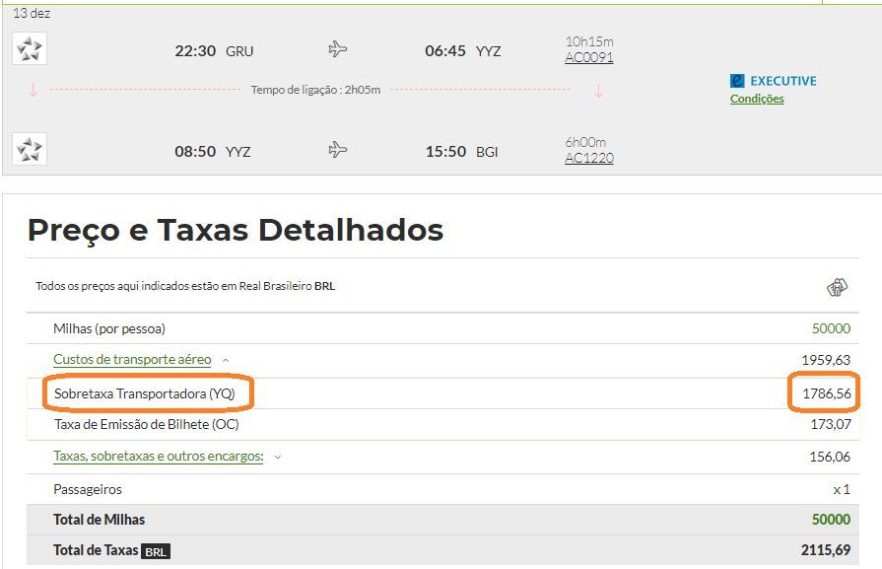Select the green 50000 miles per person value
This screenshot has width=882, height=569.
pos(831,328)
